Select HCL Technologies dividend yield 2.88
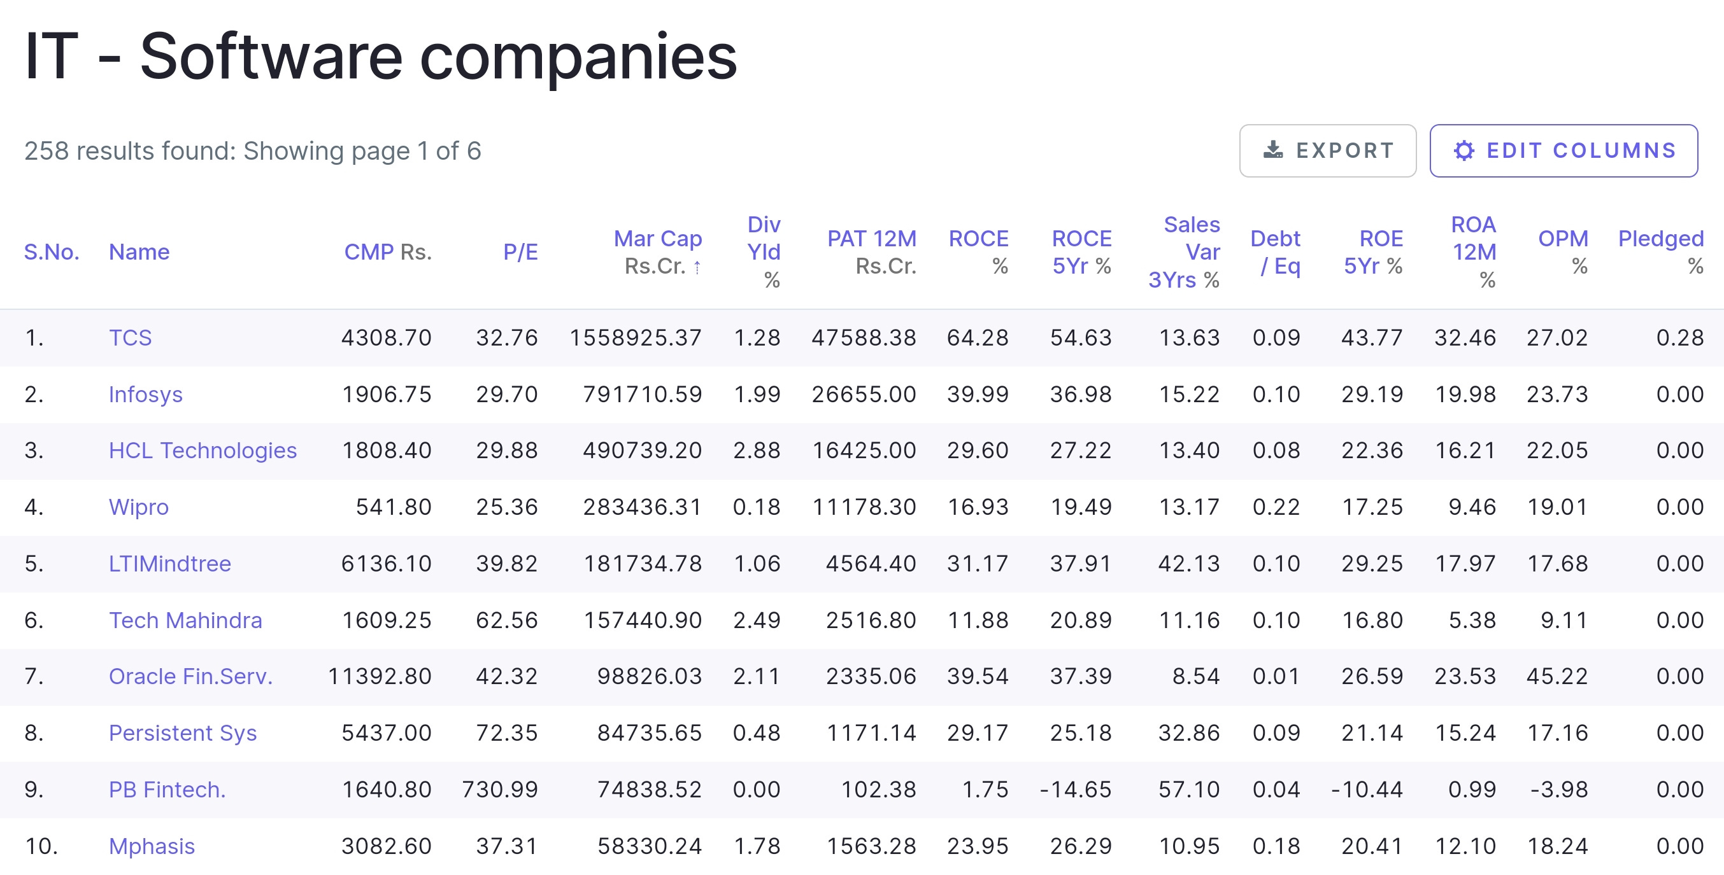Screen dimensions: 1724x875 (x=757, y=450)
